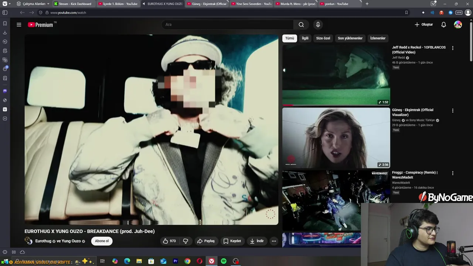Subscribe with Abone ol button
Screen dimensions: 473x266
102,241
